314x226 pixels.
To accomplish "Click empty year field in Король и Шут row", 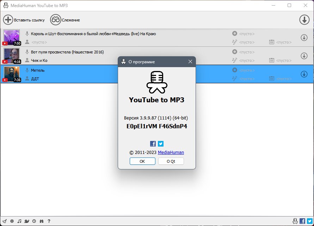I will click(x=284, y=42).
